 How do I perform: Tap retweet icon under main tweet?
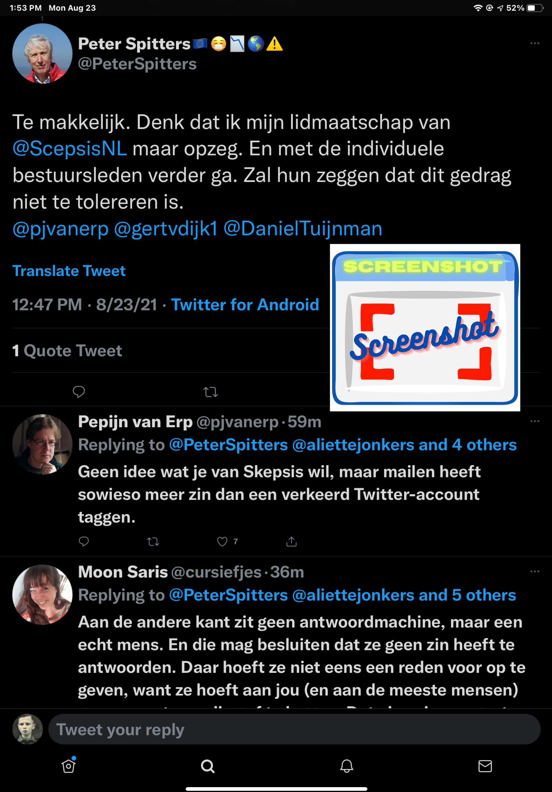point(210,392)
